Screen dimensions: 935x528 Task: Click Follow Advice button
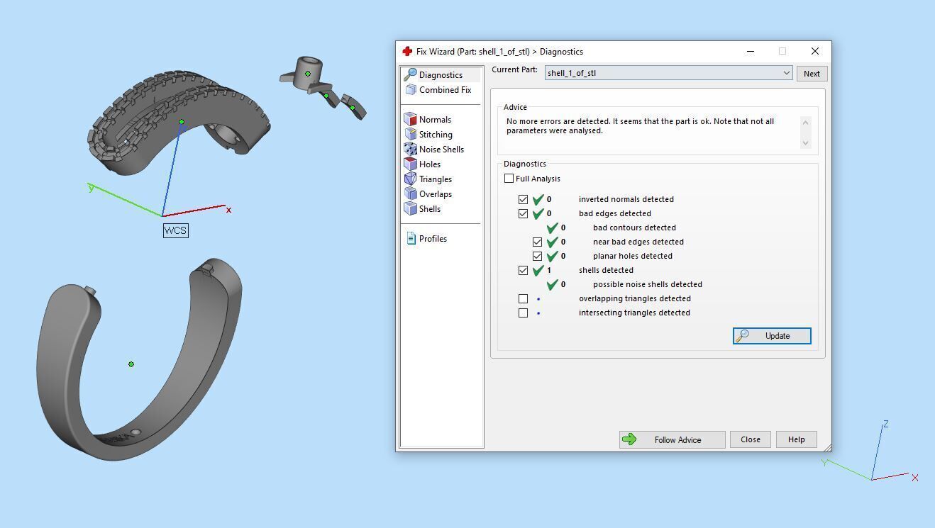click(673, 439)
